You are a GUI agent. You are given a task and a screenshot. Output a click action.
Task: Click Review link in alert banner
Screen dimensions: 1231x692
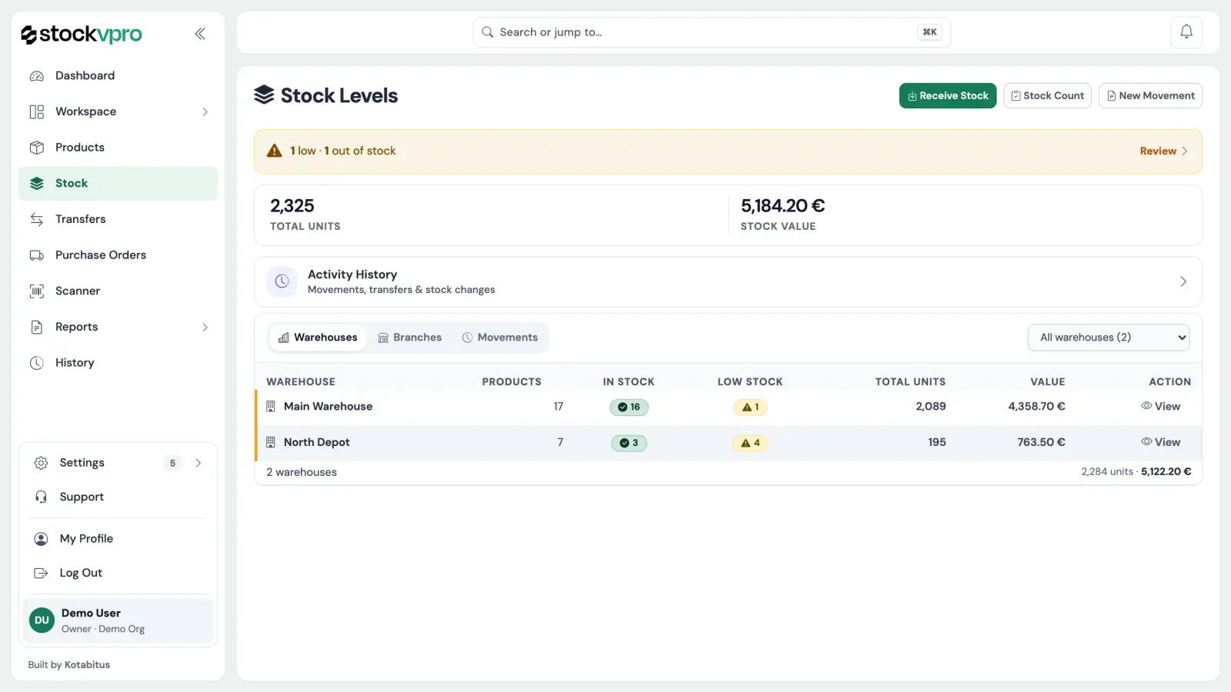pos(1163,151)
